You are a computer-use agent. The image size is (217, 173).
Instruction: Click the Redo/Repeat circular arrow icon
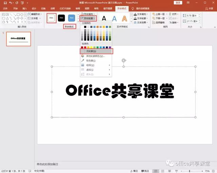17,3
